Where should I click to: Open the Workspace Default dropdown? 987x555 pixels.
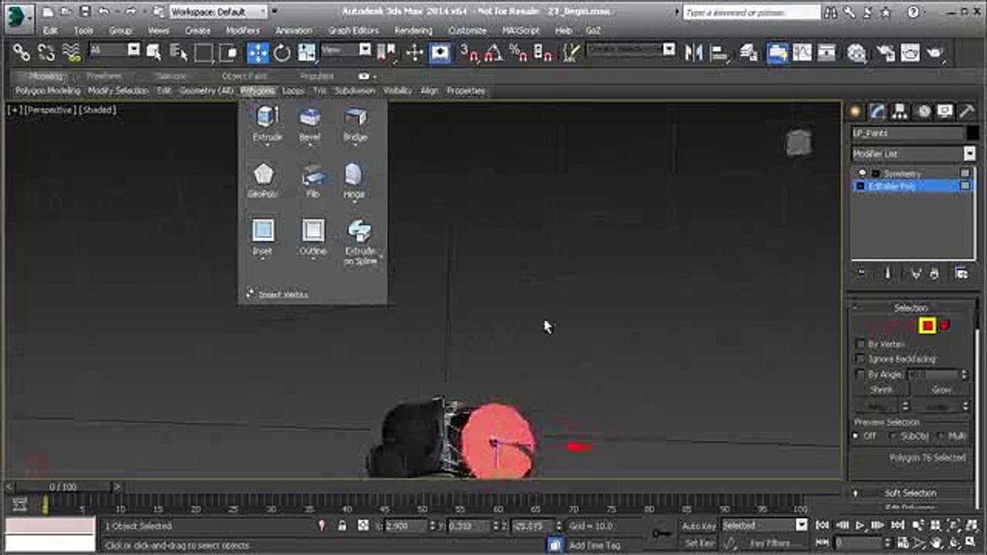[219, 12]
